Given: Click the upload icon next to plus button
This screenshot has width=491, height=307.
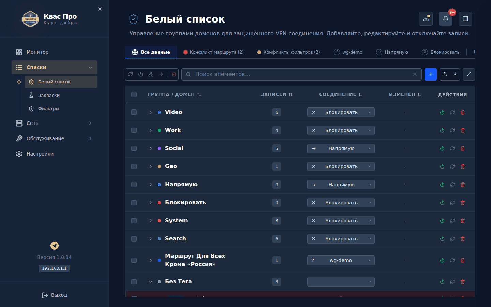Looking at the screenshot, I should tap(445, 74).
